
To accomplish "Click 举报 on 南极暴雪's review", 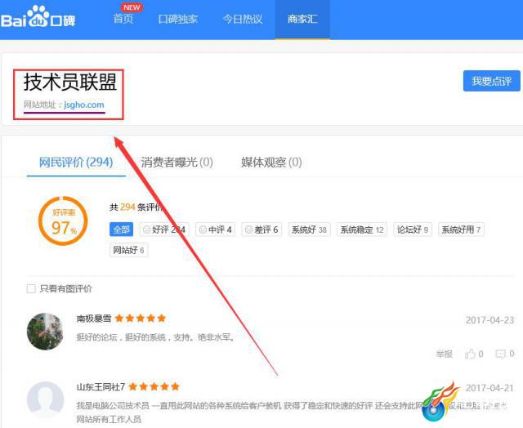I will tap(444, 354).
